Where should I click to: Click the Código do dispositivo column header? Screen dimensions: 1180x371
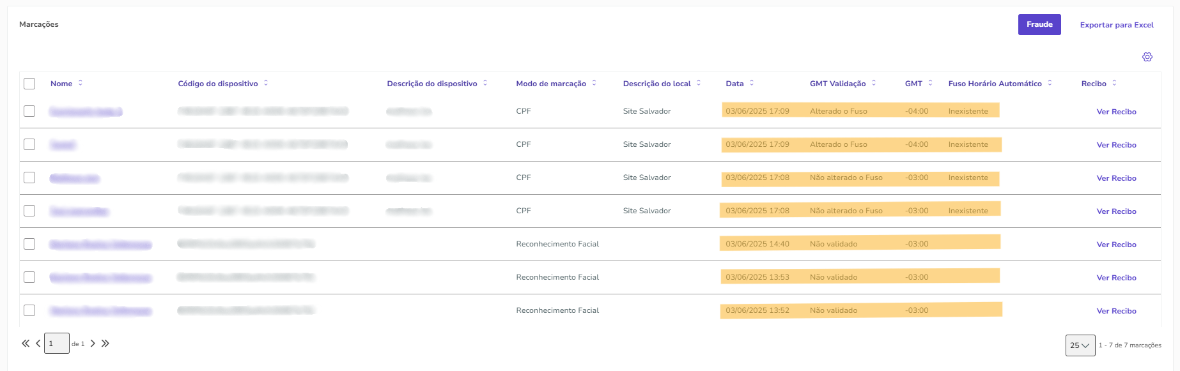pyautogui.click(x=218, y=84)
